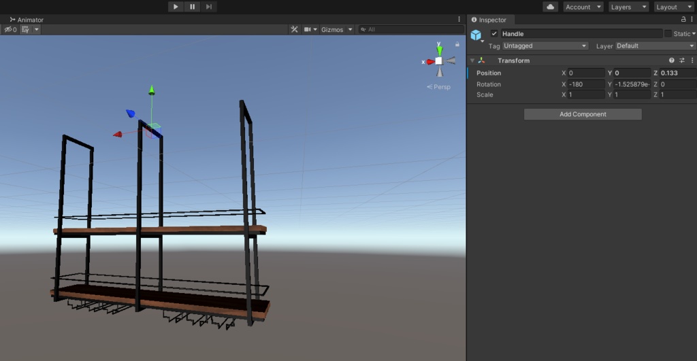The image size is (697, 361).
Task: Open the cloud services icon
Action: 550,7
